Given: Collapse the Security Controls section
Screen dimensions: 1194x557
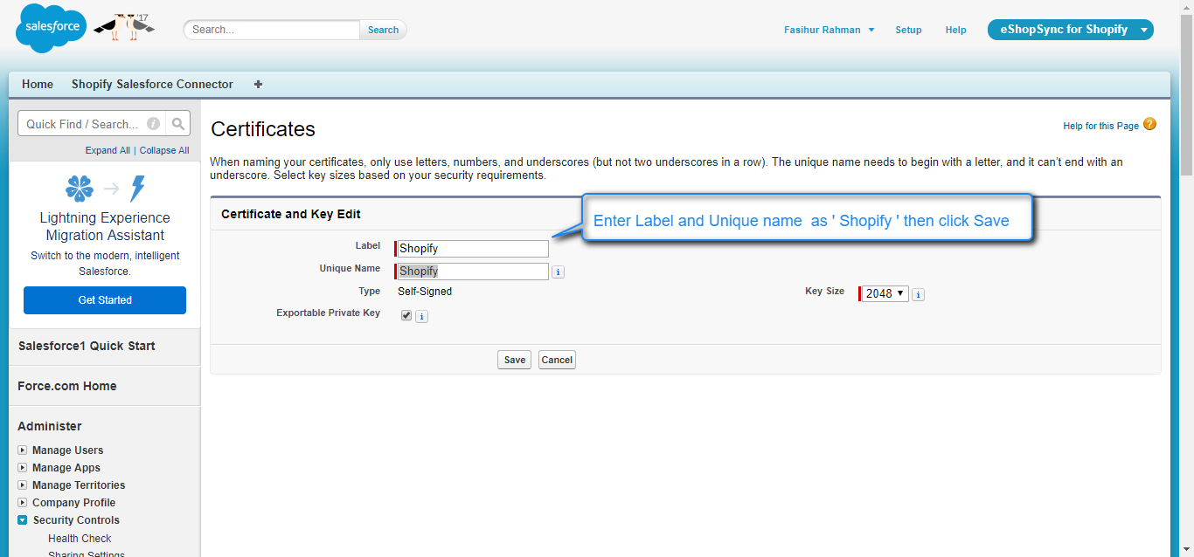Looking at the screenshot, I should click(23, 520).
